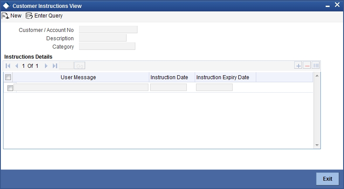344x189 pixels.
Task: Click the Instruction Date column header
Action: 169,77
